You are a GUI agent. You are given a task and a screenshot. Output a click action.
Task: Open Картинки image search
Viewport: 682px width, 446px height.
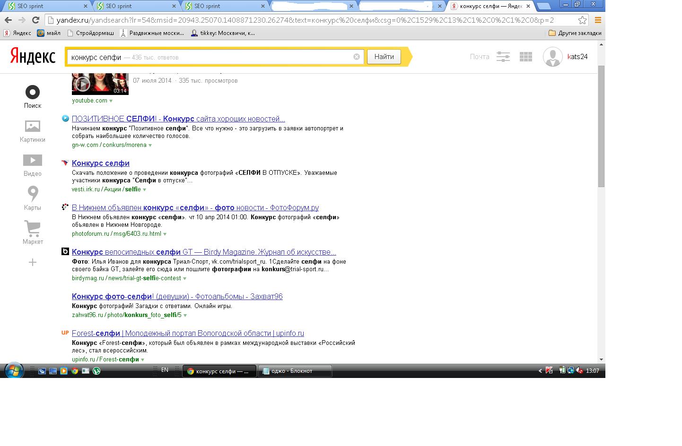point(33,131)
